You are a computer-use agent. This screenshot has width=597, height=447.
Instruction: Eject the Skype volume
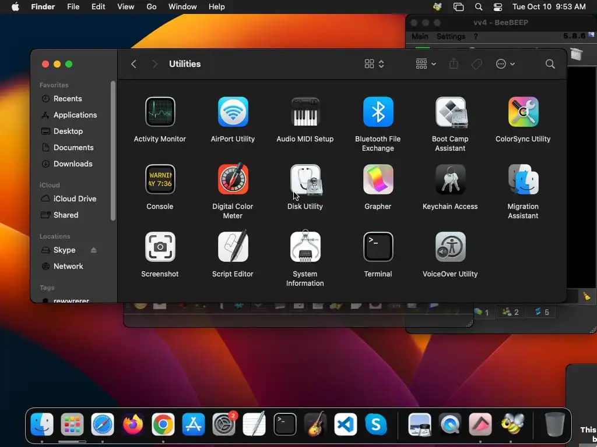(x=94, y=250)
